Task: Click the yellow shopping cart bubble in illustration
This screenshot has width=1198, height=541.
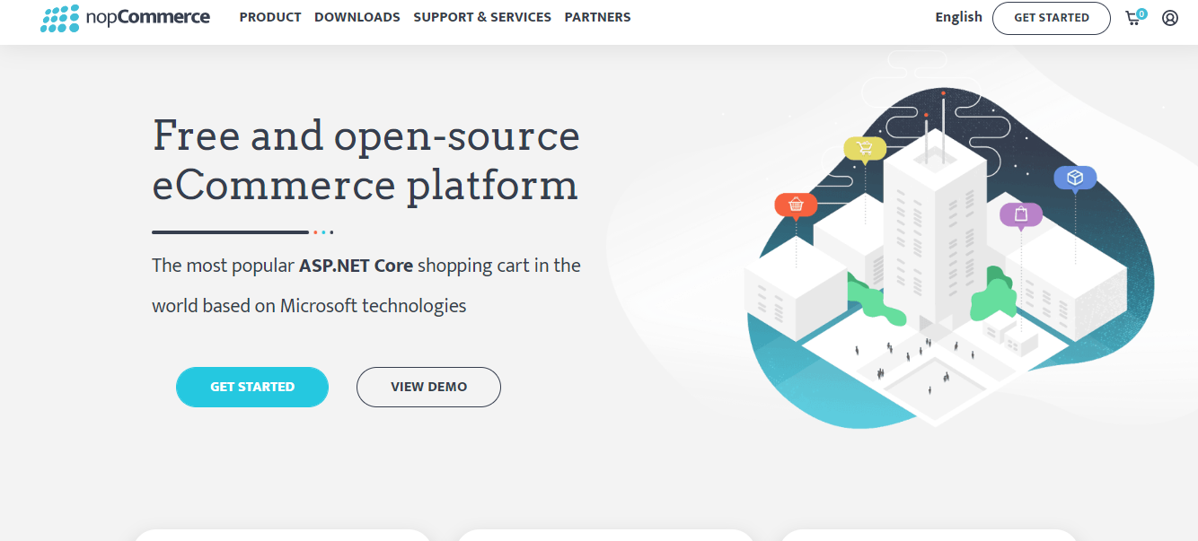Action: [865, 149]
